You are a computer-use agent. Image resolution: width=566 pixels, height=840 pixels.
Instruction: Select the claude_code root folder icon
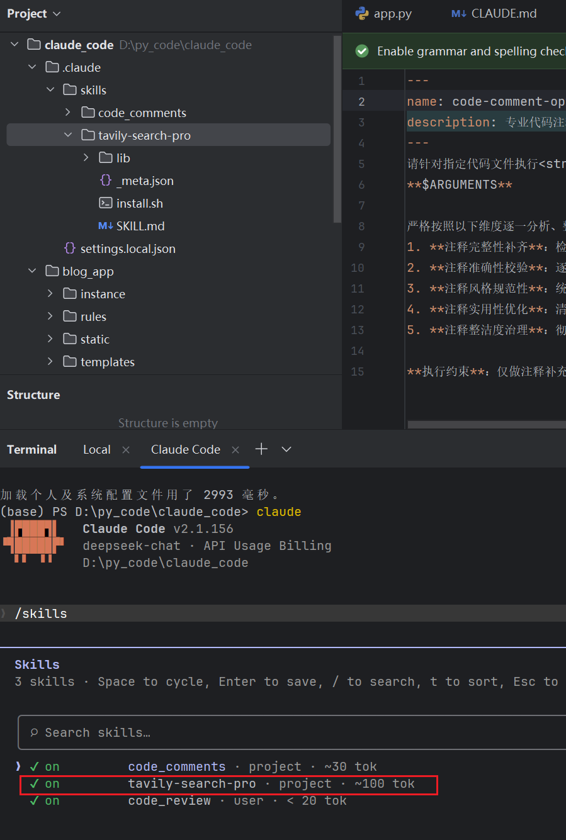(34, 45)
